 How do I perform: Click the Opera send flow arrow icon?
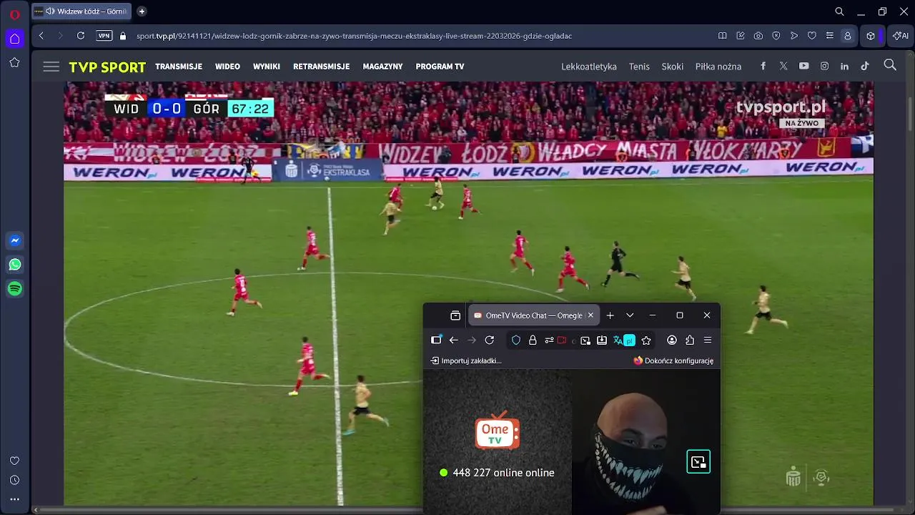794,36
